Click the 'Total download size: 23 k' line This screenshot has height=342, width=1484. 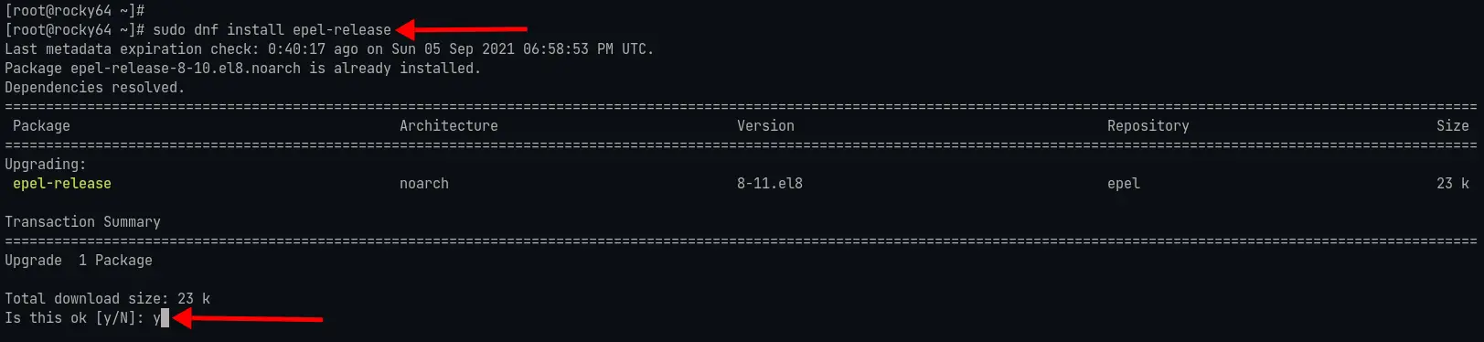(107, 299)
